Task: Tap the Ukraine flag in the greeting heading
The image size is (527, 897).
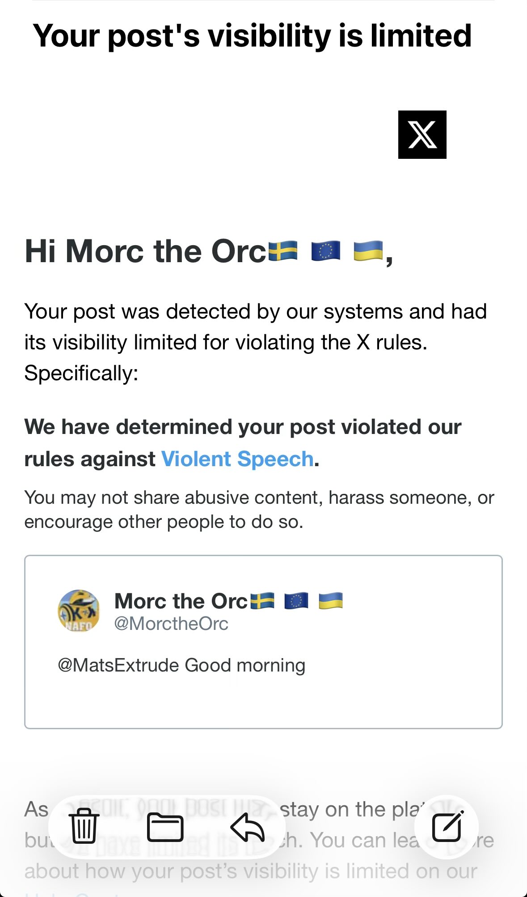Action: click(x=368, y=251)
